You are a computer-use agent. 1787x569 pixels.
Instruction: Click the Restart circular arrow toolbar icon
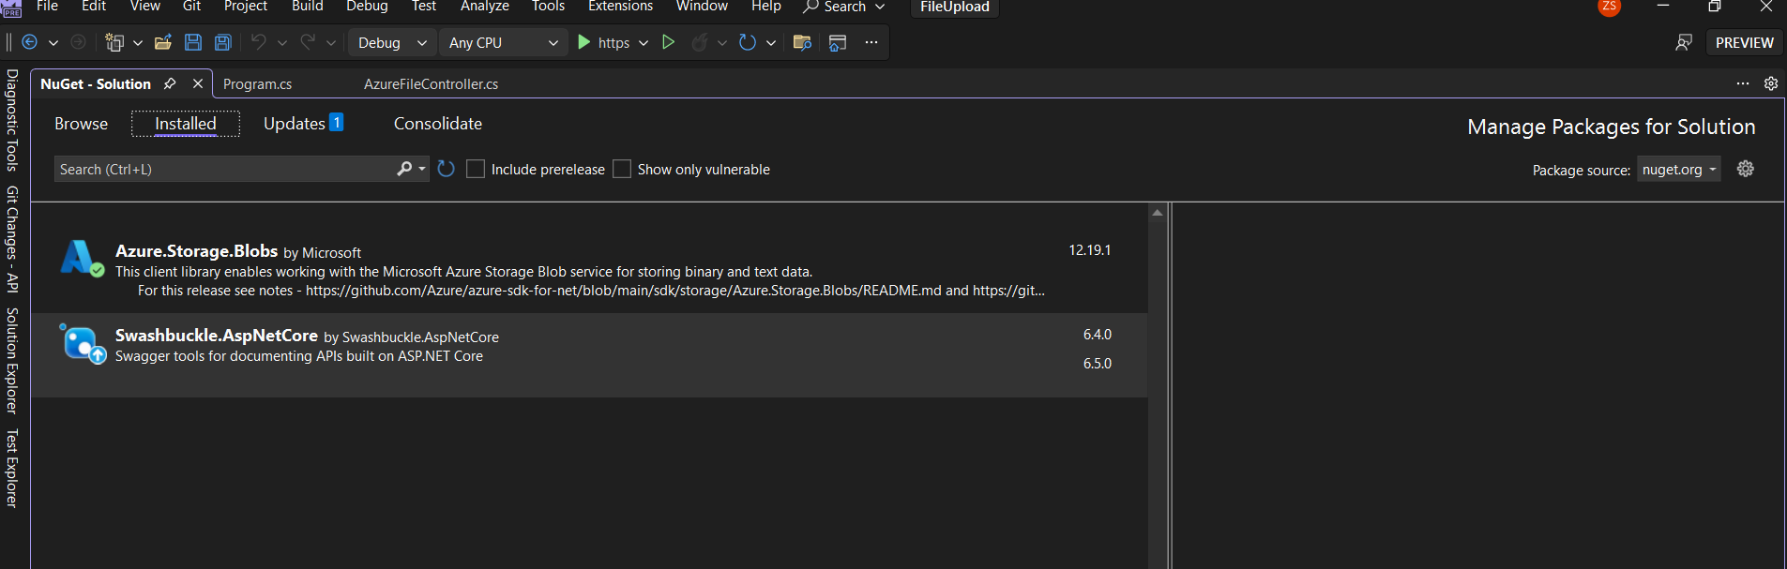pos(748,42)
